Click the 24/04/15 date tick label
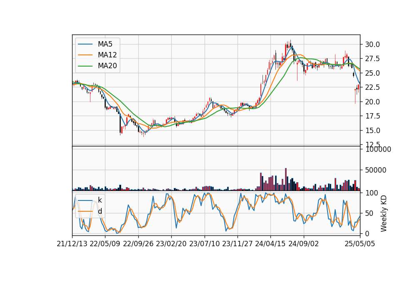 pos(270,244)
